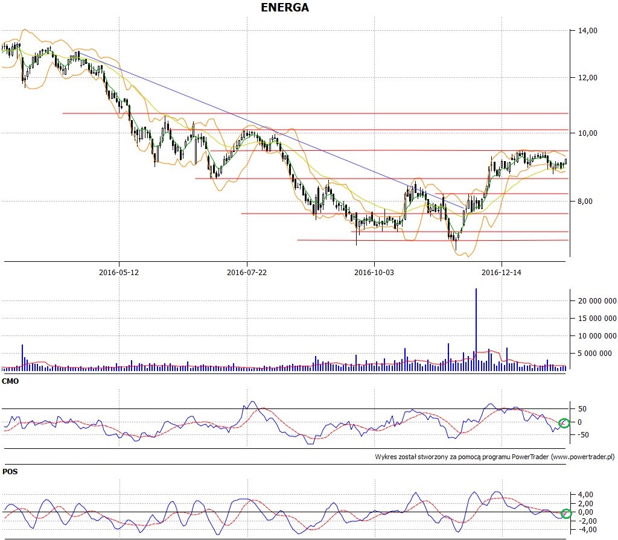The image size is (618, 540).
Task: Click the 2016-07-22 date label
Action: point(247,272)
